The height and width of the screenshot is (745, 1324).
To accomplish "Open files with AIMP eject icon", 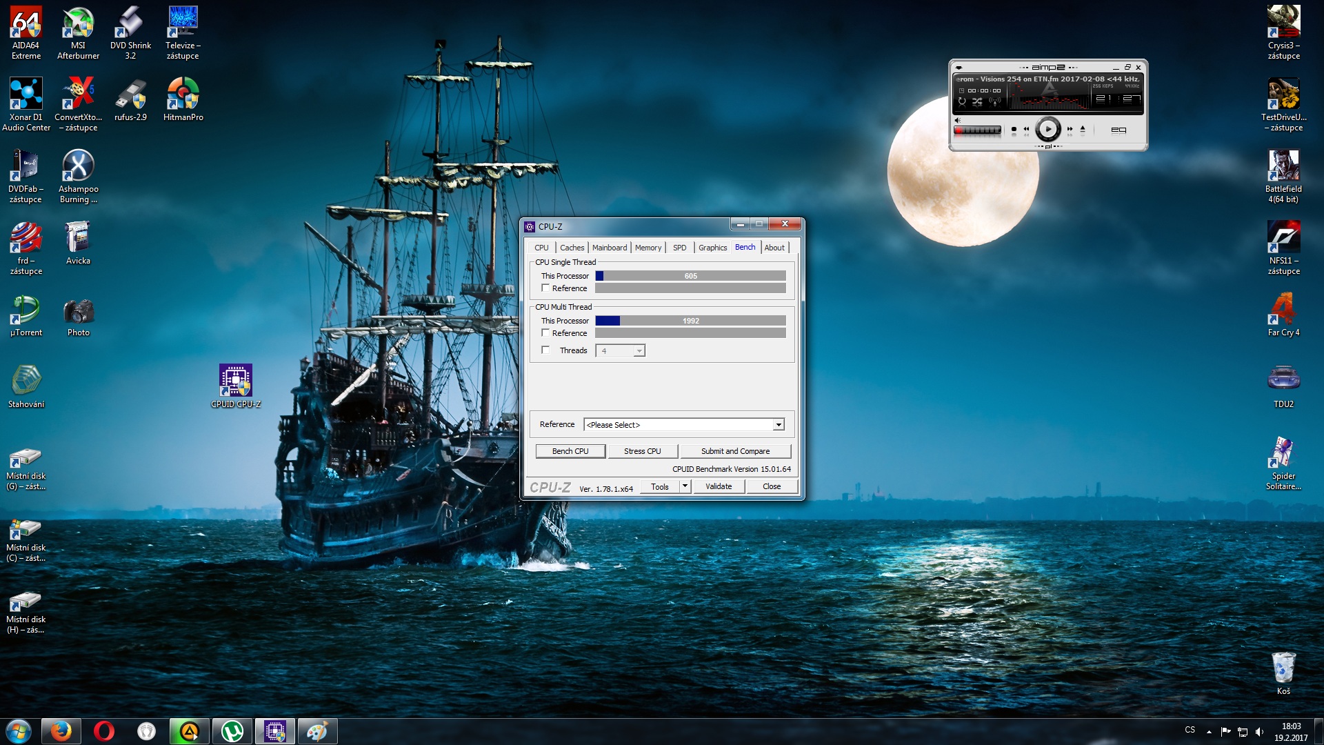I will (1083, 129).
